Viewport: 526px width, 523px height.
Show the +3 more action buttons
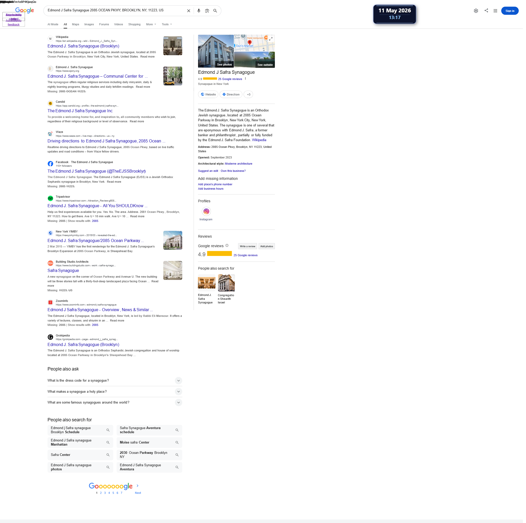pos(250,95)
